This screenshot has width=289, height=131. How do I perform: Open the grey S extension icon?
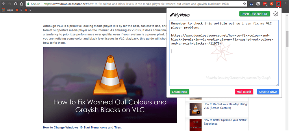[x=258, y=4]
